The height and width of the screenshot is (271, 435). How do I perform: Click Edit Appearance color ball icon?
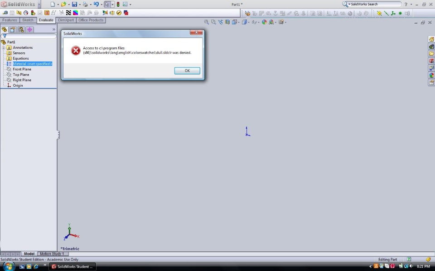(264, 22)
